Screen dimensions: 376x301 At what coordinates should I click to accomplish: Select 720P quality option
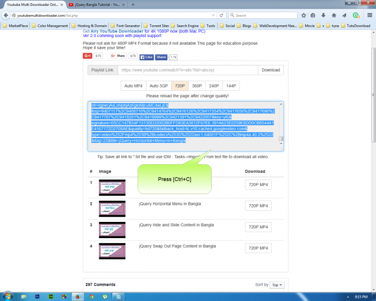click(x=180, y=86)
